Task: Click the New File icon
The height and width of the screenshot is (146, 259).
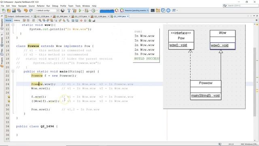Action: [4, 11]
